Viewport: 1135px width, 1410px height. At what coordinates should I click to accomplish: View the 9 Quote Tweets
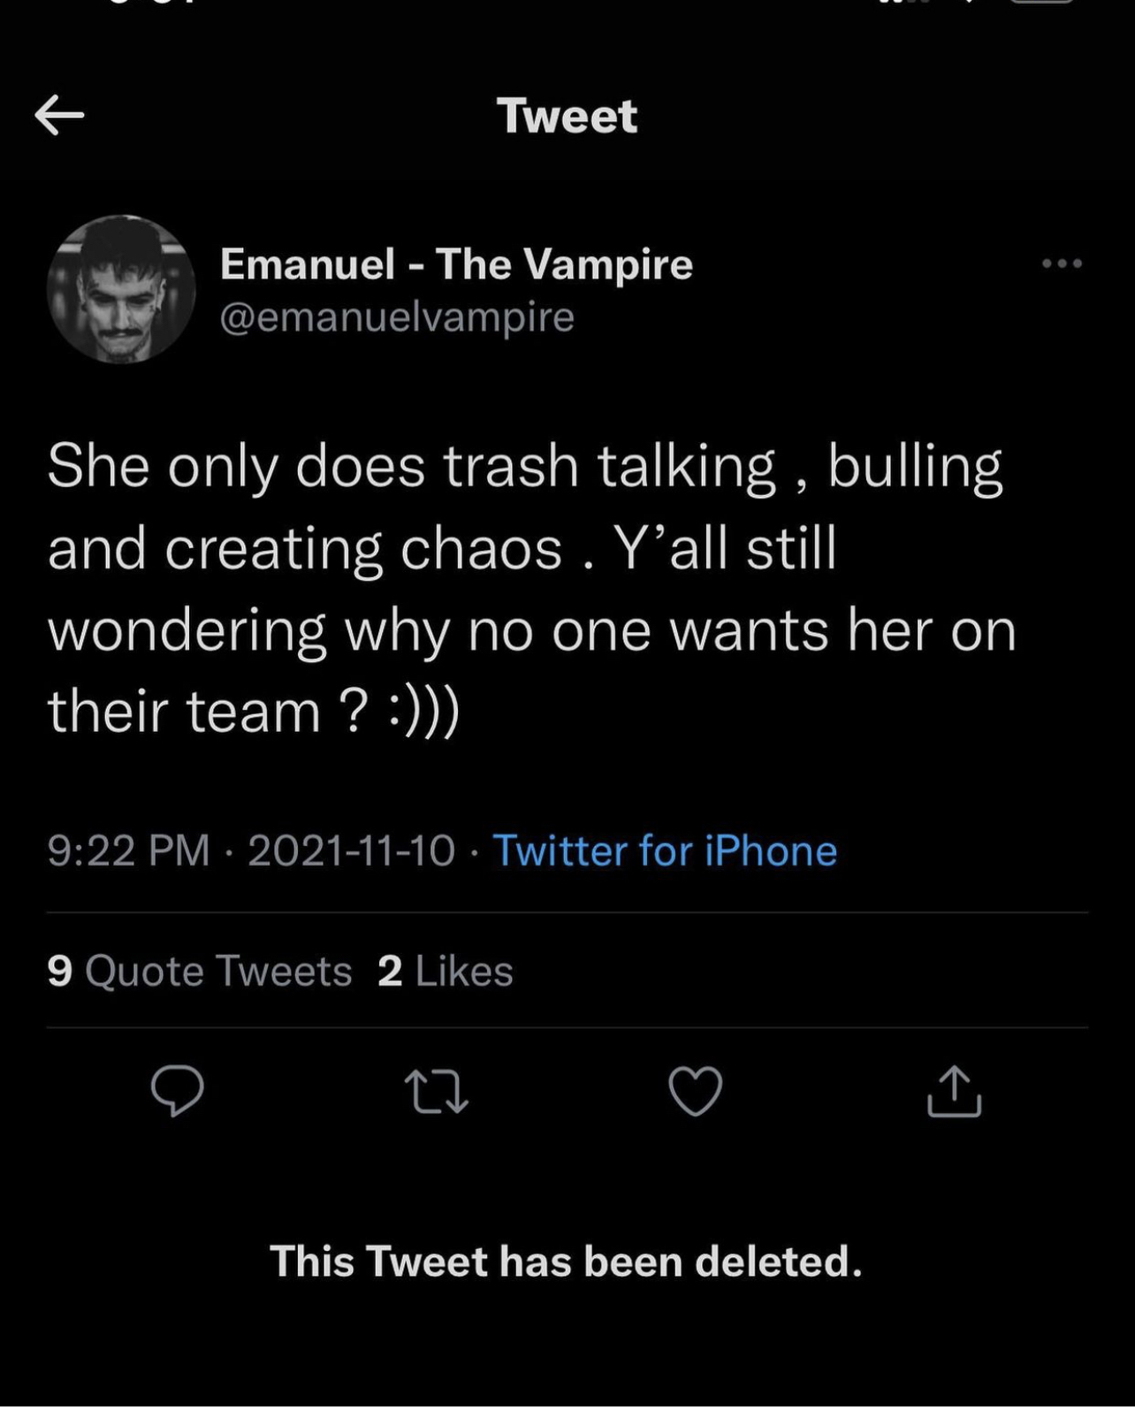200,971
